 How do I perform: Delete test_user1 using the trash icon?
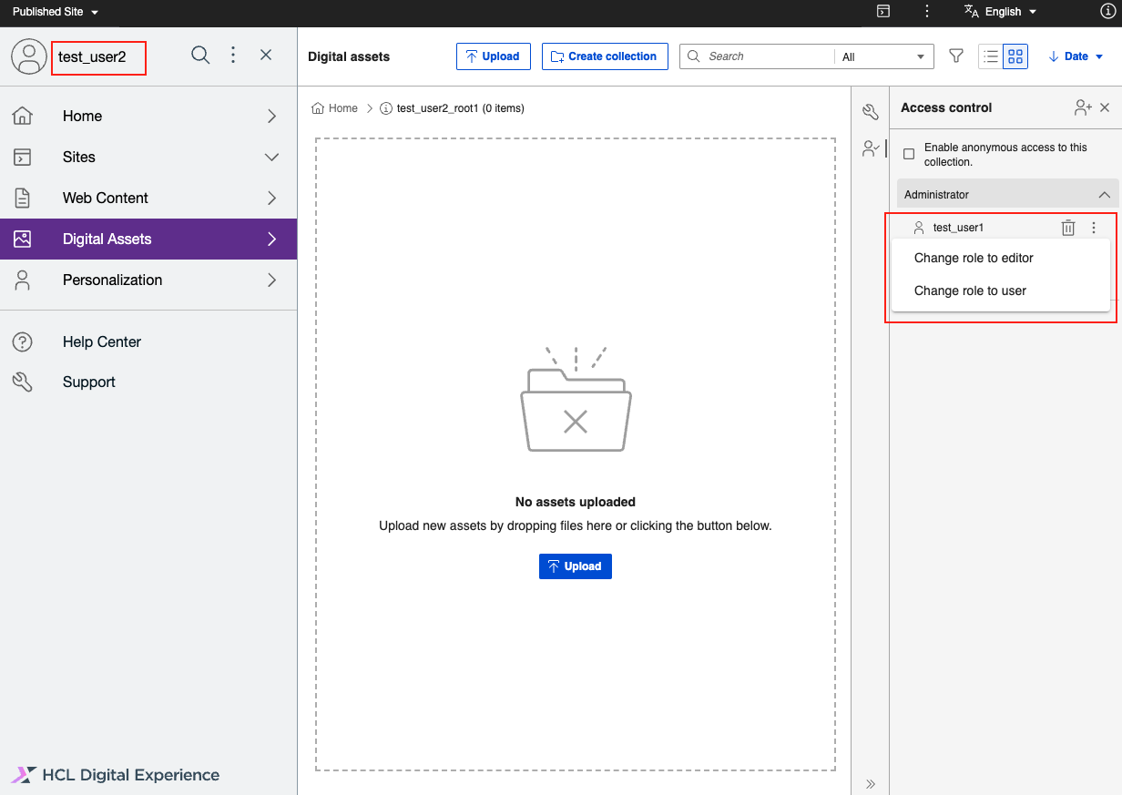coord(1068,227)
